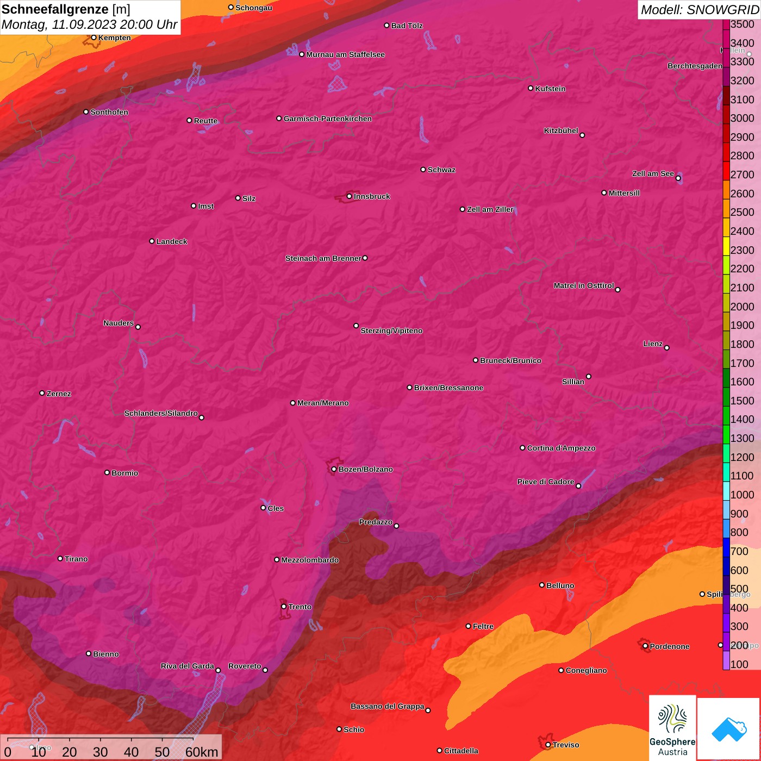Click the 2300 m yellow legend color

coord(726,246)
